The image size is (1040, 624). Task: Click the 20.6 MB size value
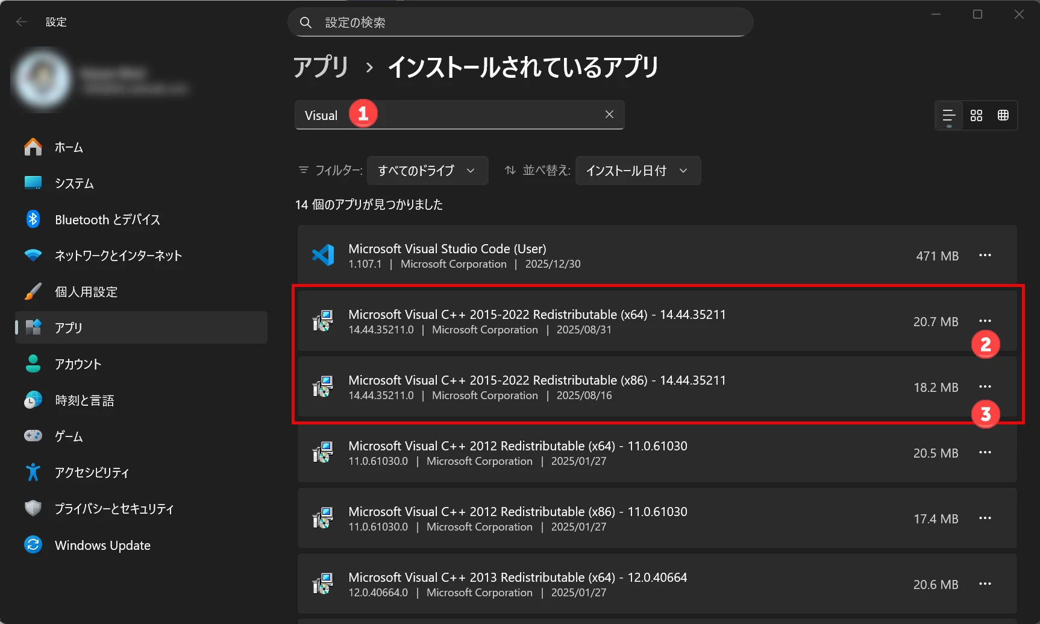pyautogui.click(x=936, y=584)
